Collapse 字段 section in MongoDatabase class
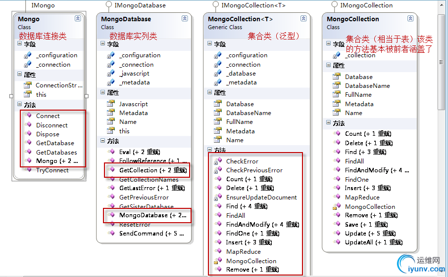The image size is (448, 277). (103, 43)
